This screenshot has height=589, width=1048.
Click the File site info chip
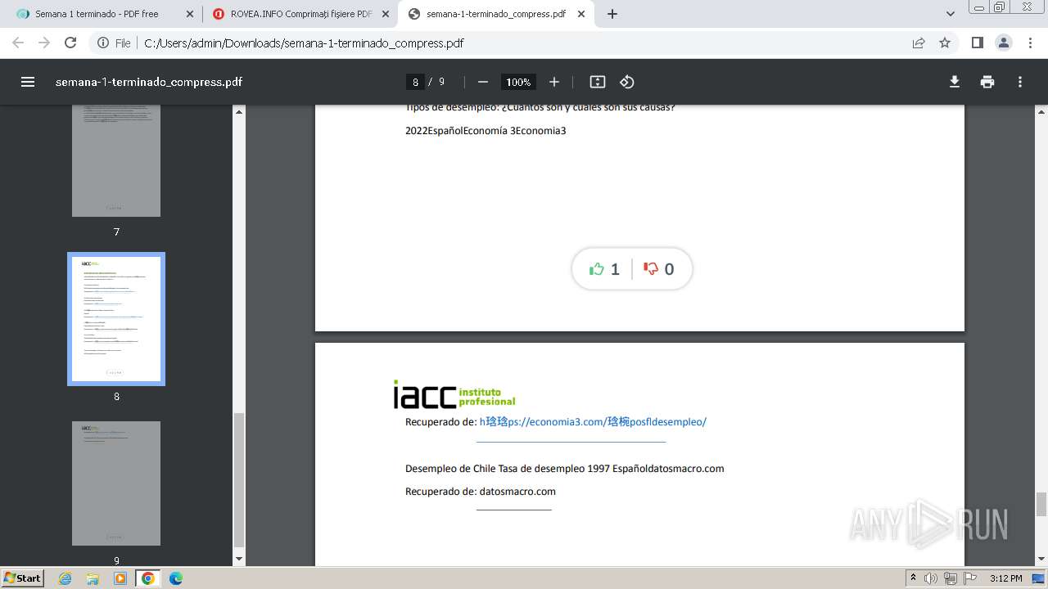tap(114, 43)
